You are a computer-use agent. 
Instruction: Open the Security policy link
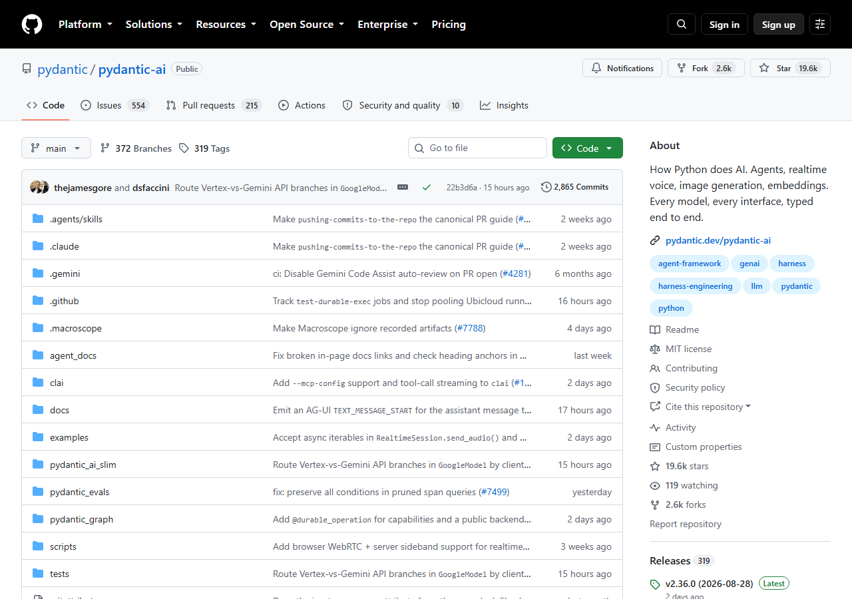click(696, 387)
